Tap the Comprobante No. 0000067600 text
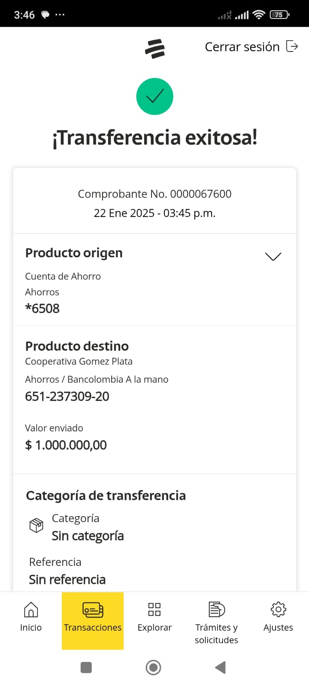This screenshot has width=309, height=687. [154, 194]
